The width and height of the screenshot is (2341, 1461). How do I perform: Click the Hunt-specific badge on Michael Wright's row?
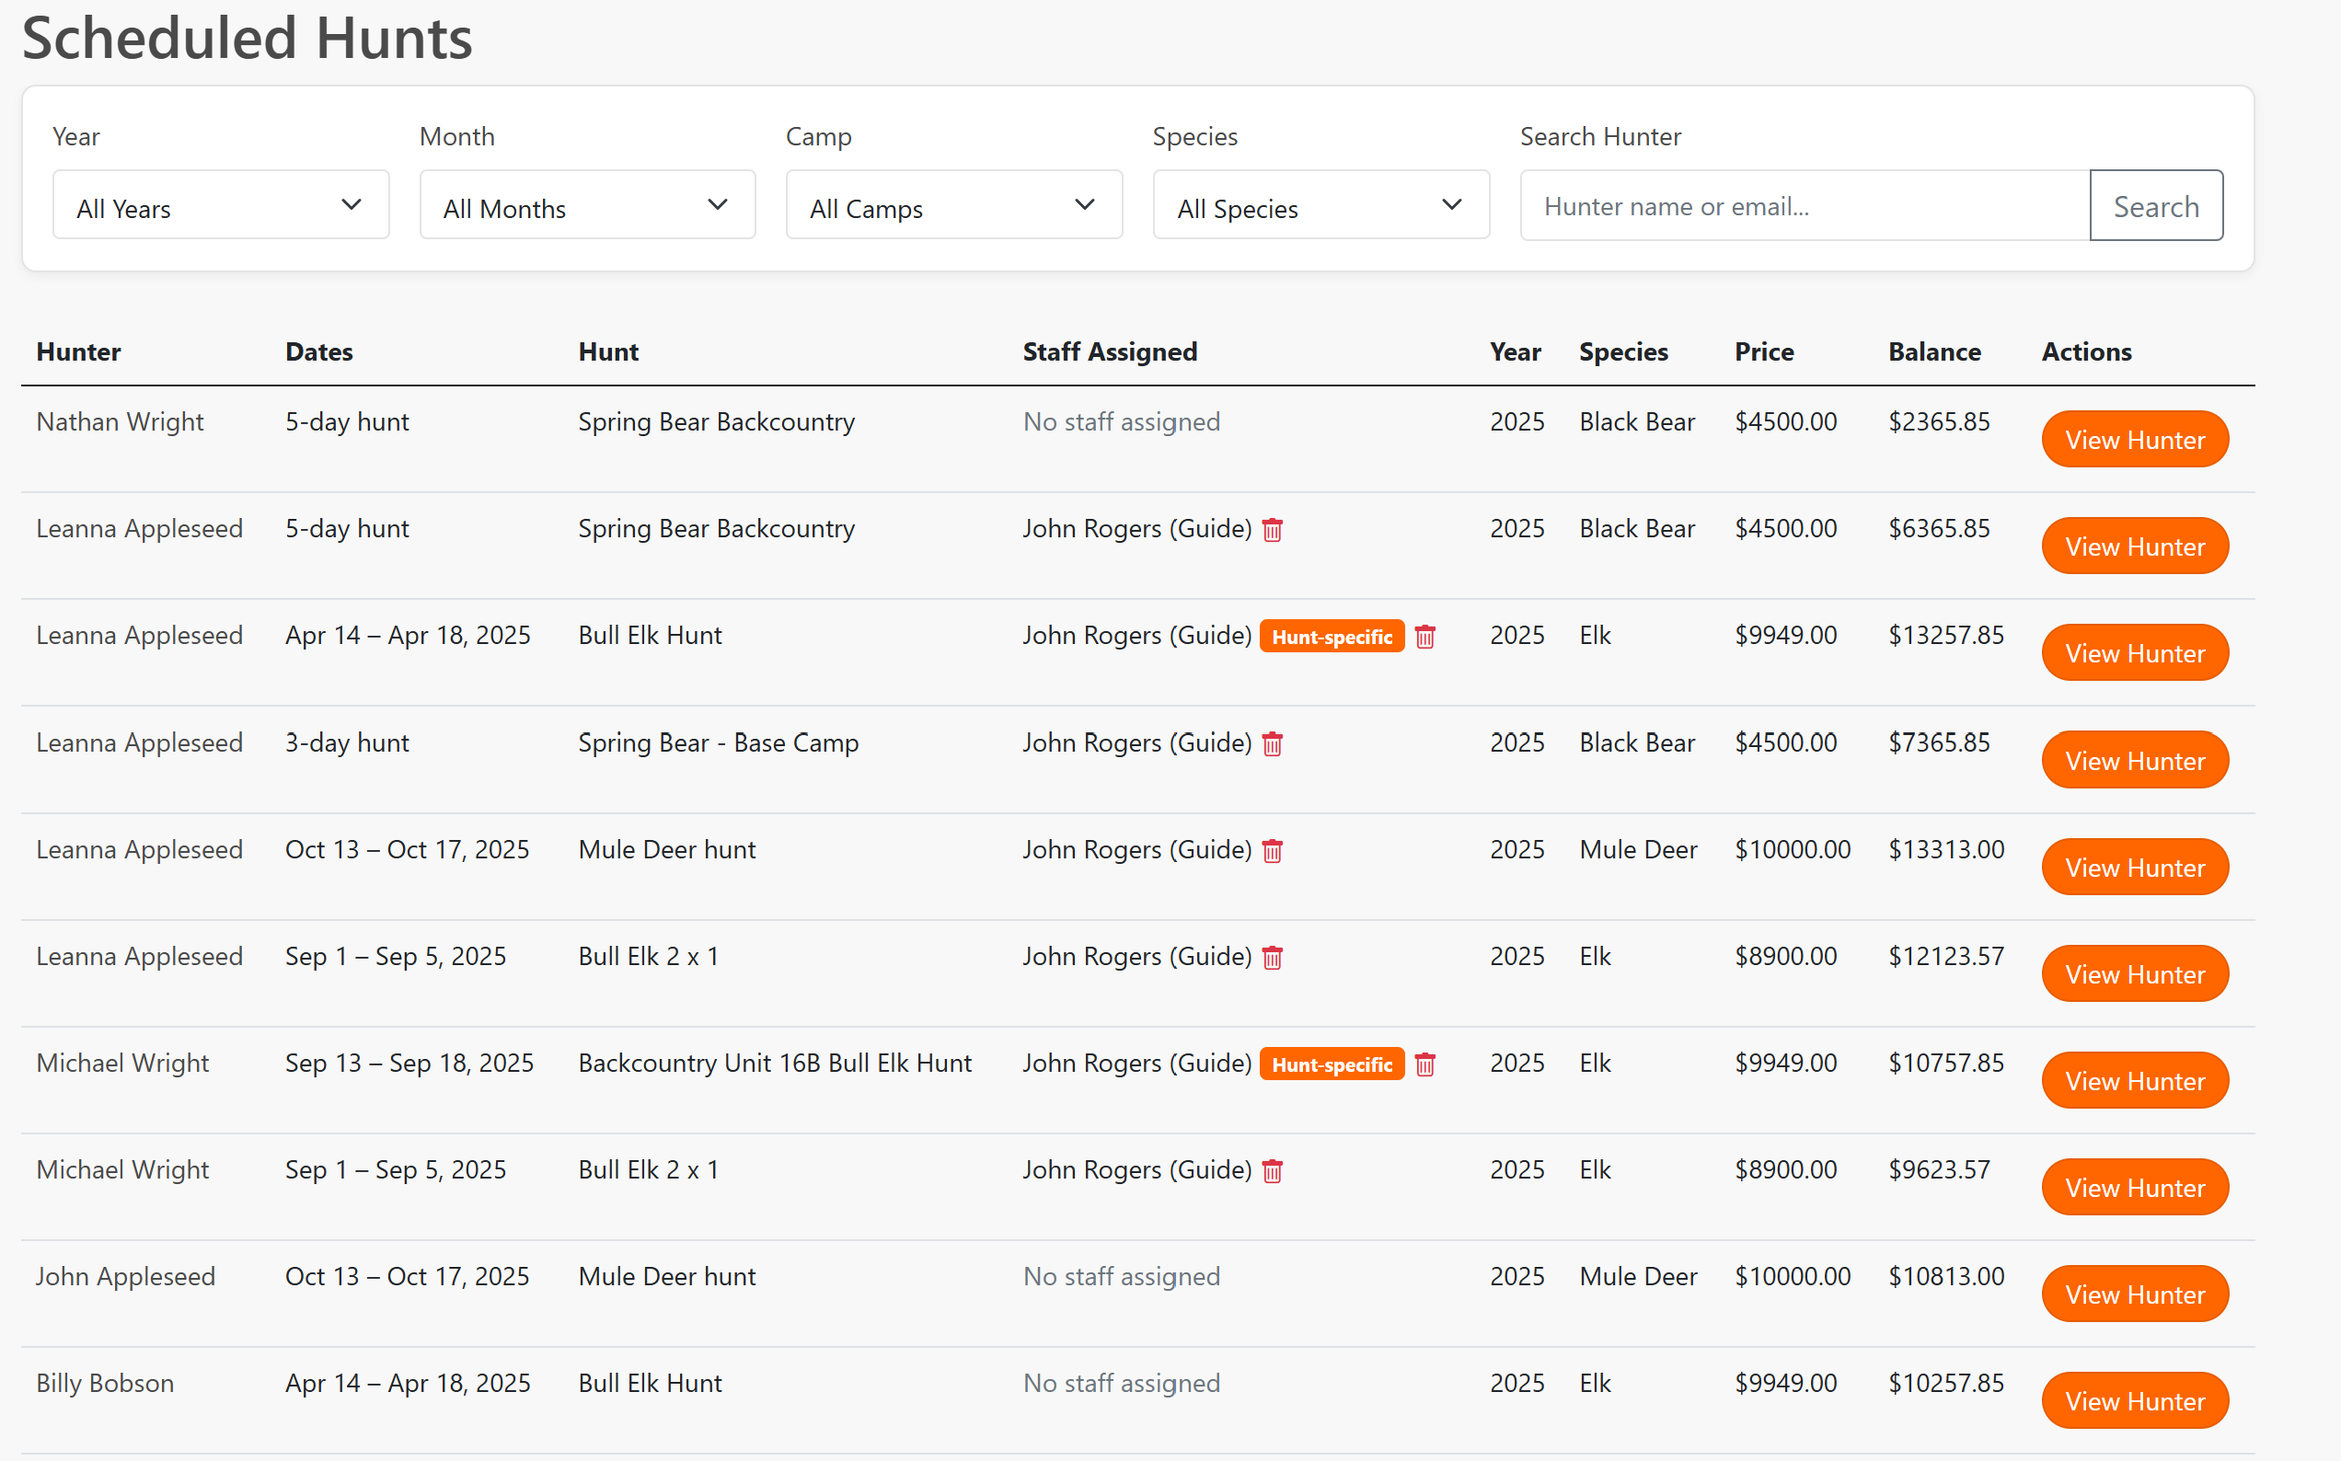(x=1332, y=1064)
